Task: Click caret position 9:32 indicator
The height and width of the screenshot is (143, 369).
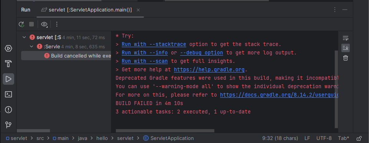Action: pyautogui.click(x=280, y=138)
